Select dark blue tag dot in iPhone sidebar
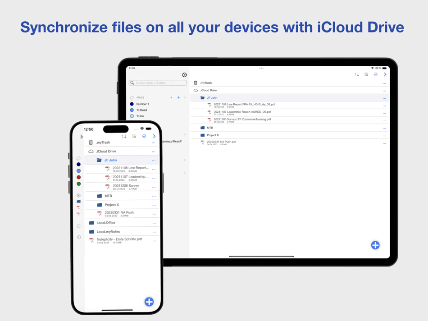 point(78,164)
